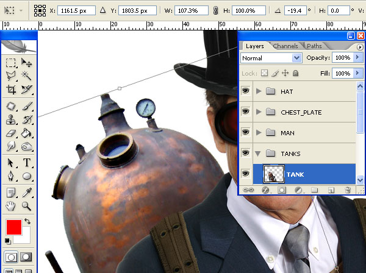Switch to the Paths tab

tap(314, 46)
